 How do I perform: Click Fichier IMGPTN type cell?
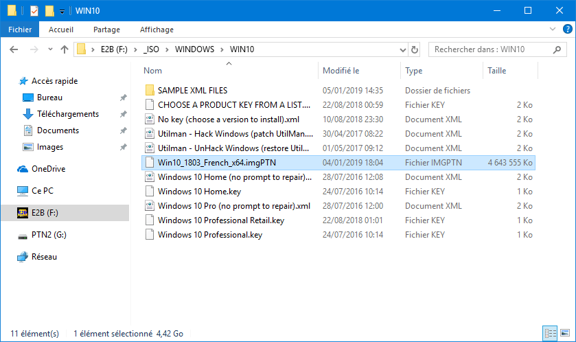pyautogui.click(x=433, y=162)
